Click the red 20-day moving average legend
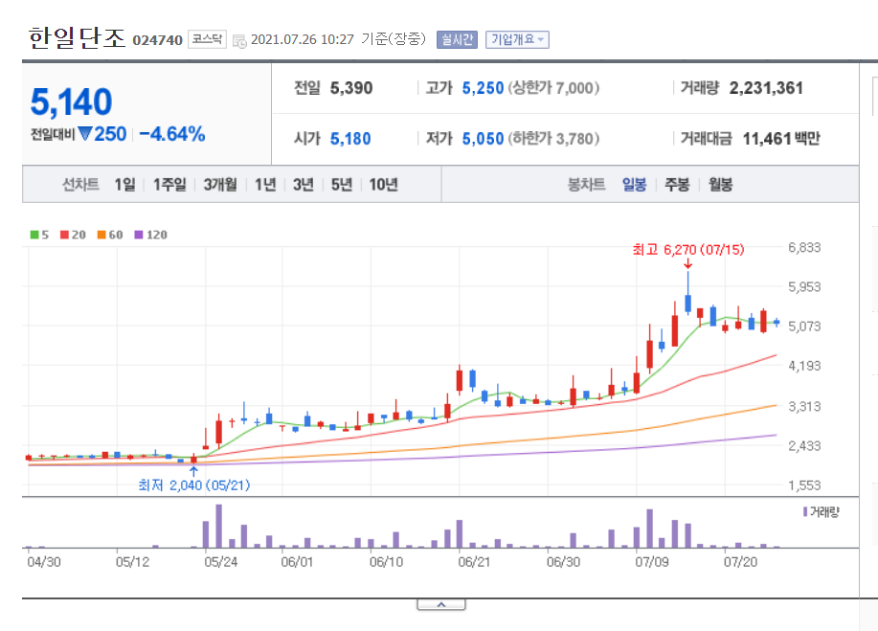 tap(73, 235)
